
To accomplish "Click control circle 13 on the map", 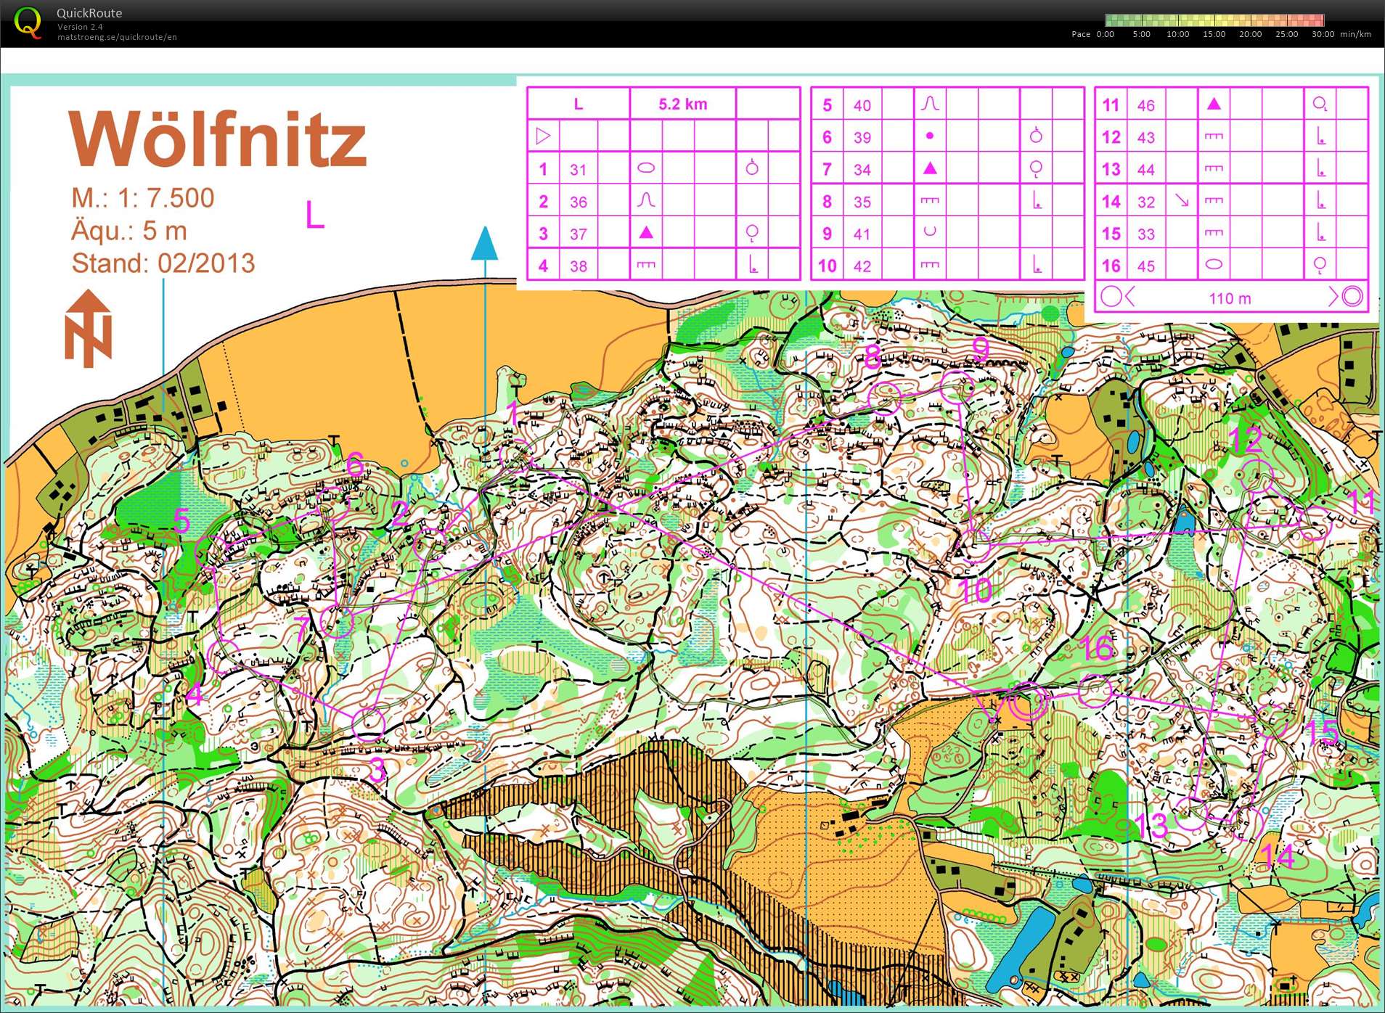I will 1191,813.
